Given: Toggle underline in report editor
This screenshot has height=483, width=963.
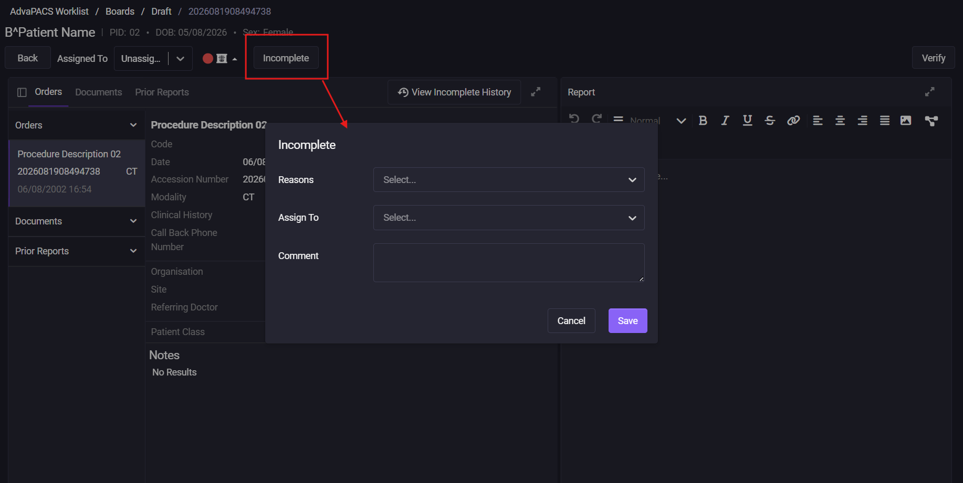Looking at the screenshot, I should coord(747,121).
